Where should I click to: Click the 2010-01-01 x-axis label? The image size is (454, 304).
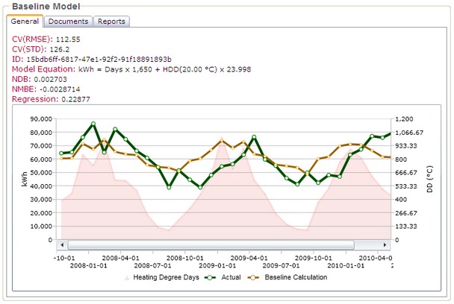346,265
